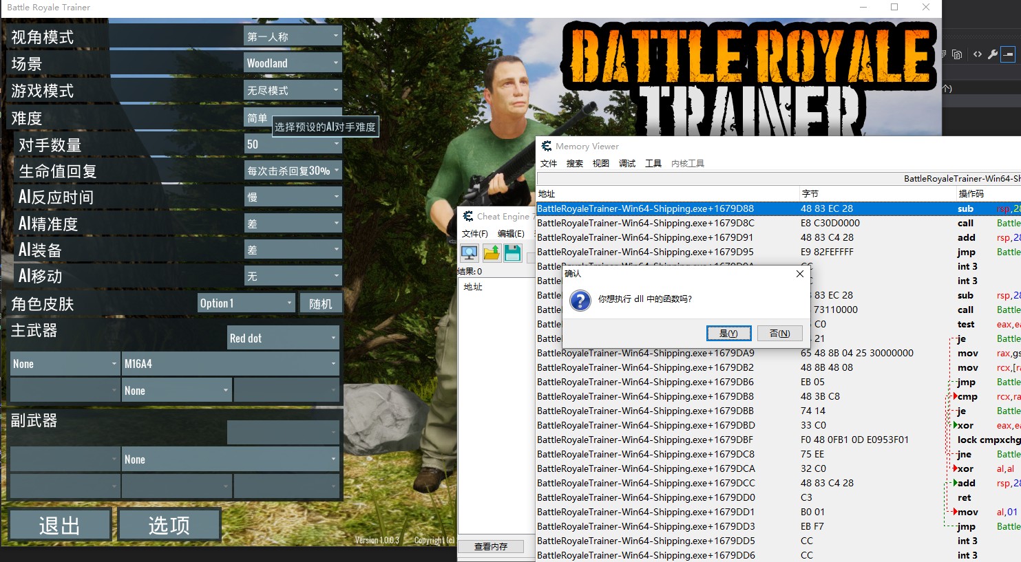Viewport: 1021px width, 562px height.
Task: Click the highlighted preview toggle icon beside wrench
Action: 1008,54
